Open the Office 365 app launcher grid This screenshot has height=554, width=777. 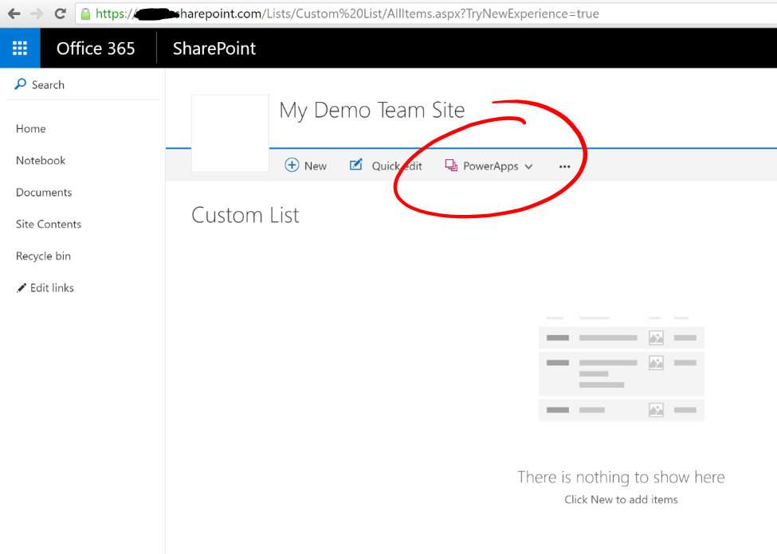pyautogui.click(x=20, y=48)
